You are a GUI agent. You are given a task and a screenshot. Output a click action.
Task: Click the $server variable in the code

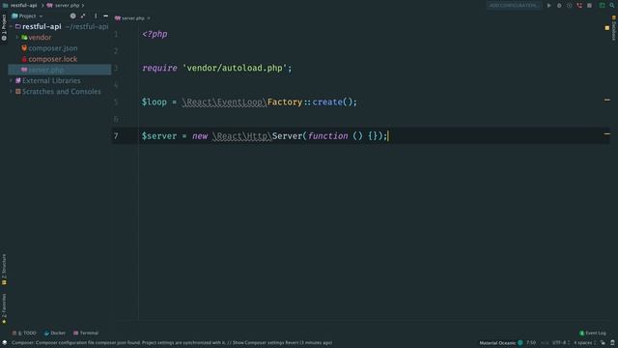click(159, 136)
